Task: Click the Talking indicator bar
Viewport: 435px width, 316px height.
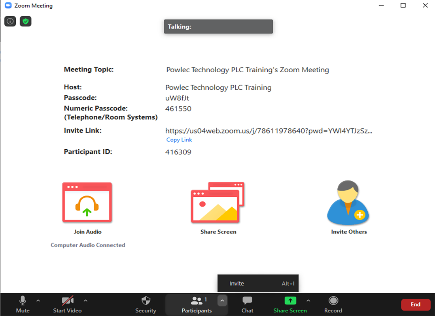Action: [218, 26]
